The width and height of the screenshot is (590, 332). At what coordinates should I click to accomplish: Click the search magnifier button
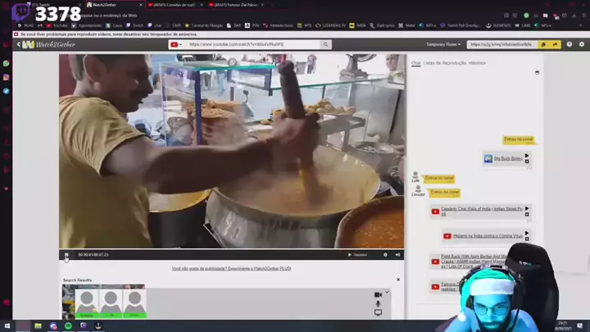(x=326, y=44)
